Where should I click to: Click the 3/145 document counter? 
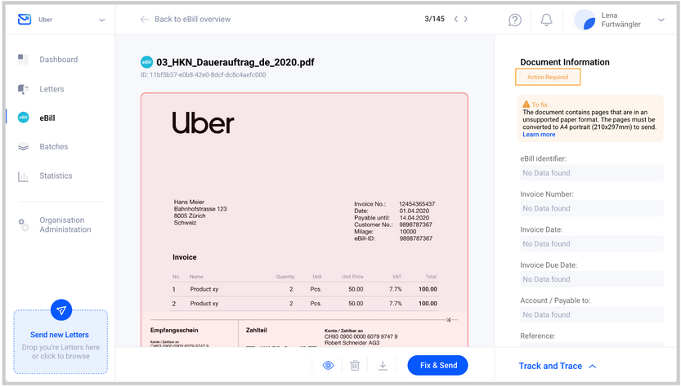tap(434, 19)
